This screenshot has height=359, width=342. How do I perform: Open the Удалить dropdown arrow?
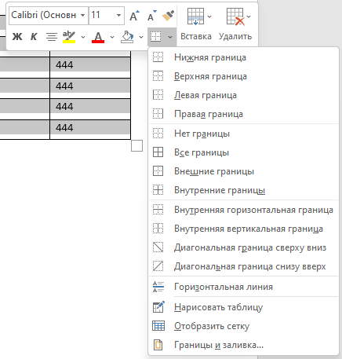click(x=249, y=16)
